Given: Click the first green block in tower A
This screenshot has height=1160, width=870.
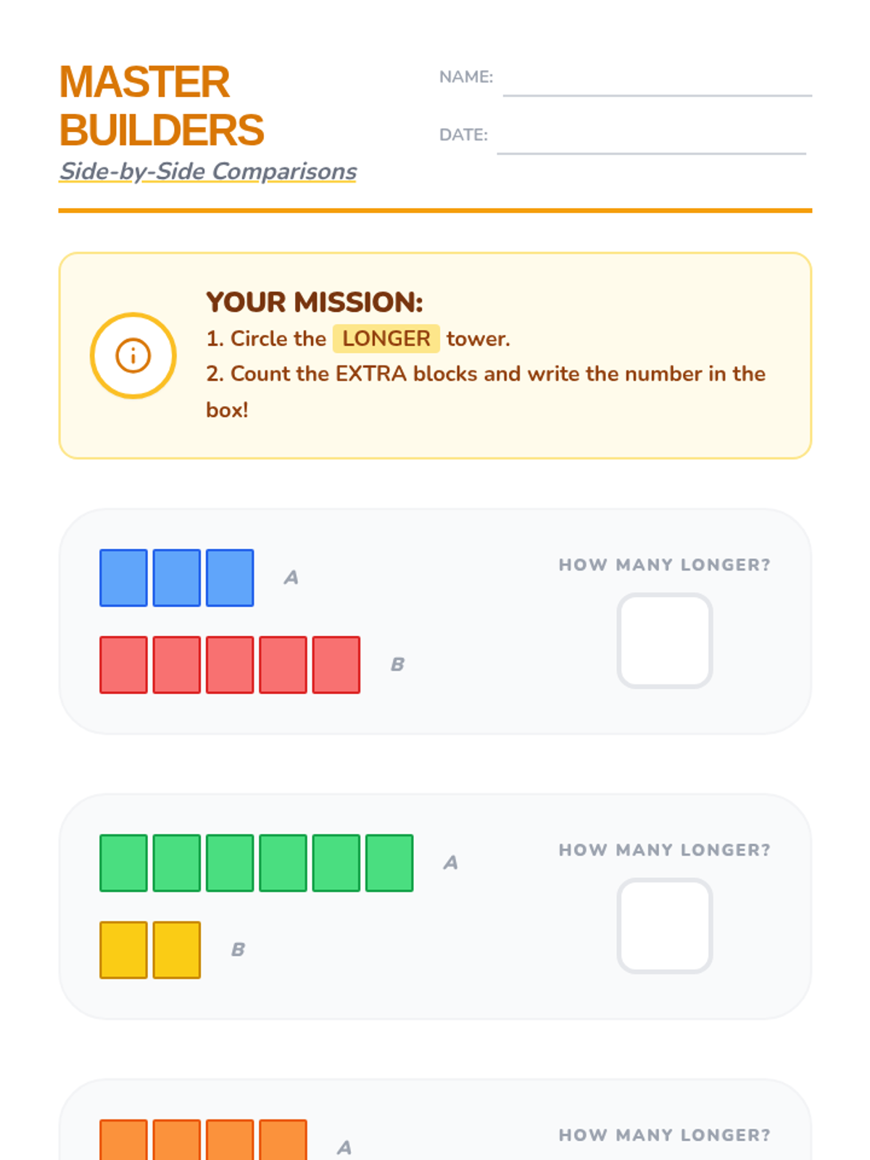Looking at the screenshot, I should pos(123,863).
